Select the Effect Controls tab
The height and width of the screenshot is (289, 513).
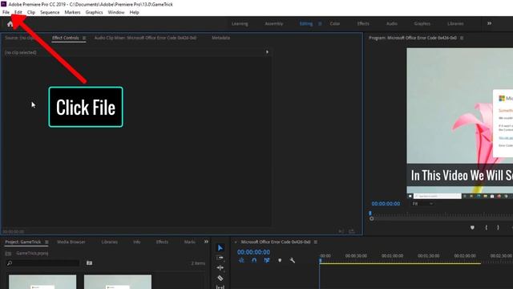[66, 38]
